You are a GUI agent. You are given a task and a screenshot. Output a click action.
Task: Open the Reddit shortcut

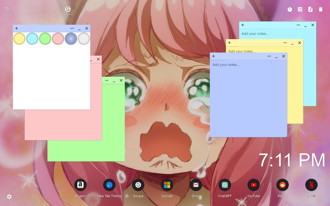coord(283,185)
